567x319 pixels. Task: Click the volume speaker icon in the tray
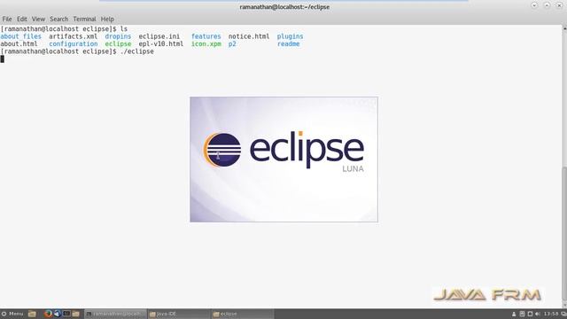pos(538,314)
